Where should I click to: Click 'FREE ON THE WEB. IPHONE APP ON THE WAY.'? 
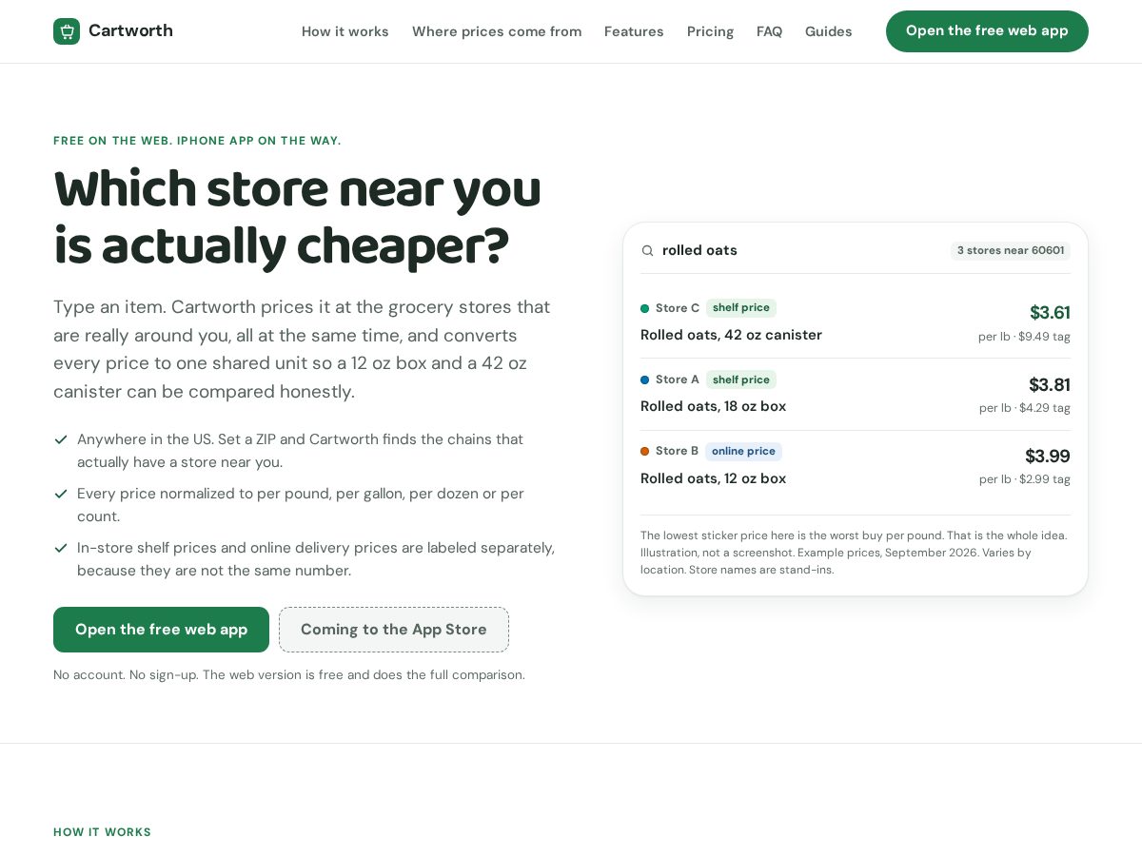(197, 141)
